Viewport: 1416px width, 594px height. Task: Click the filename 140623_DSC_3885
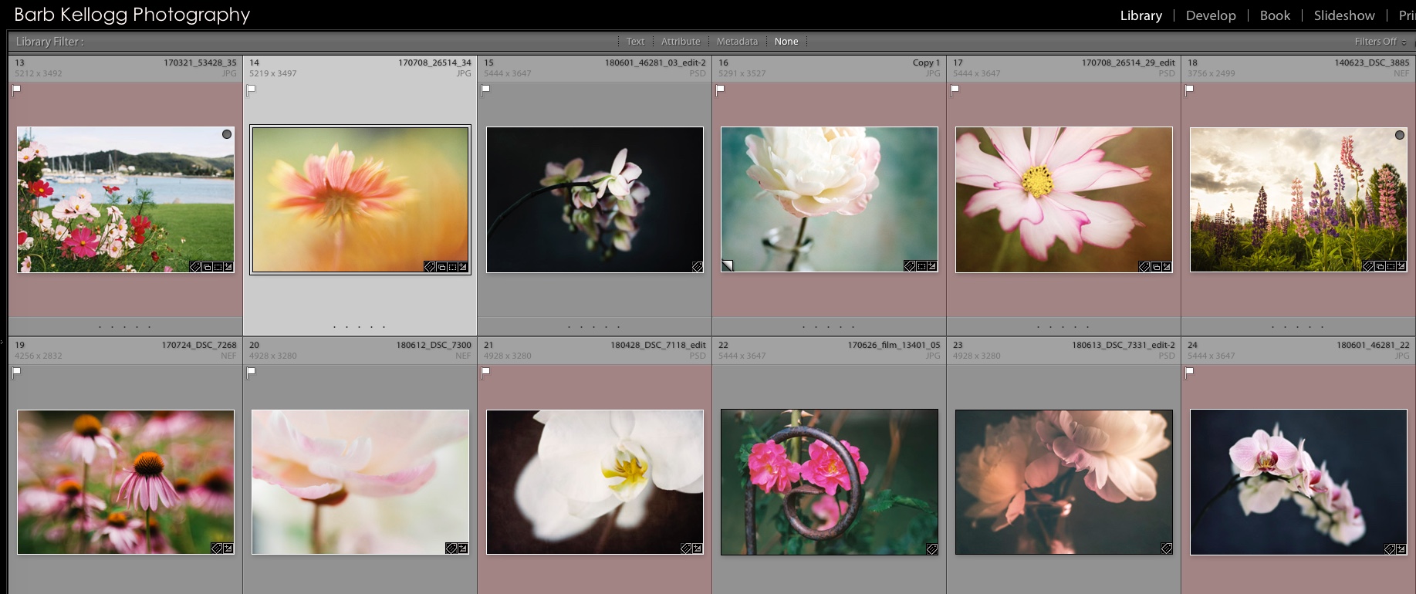point(1372,63)
